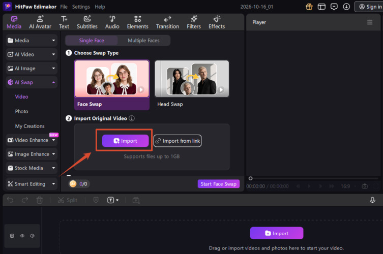
Task: Select Photo under AI Swap
Action: 21,112
